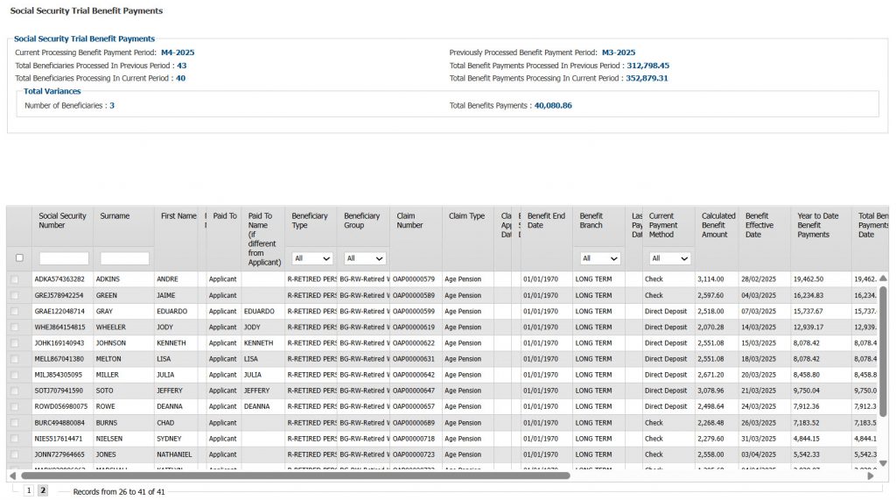Open the Beneficiary Group filter dropdown
The height and width of the screenshot is (500, 896).
point(365,258)
